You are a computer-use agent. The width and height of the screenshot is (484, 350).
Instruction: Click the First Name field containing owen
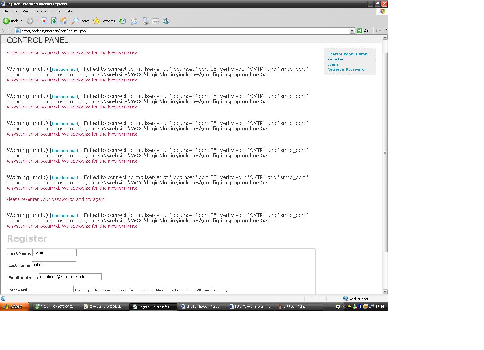click(55, 252)
